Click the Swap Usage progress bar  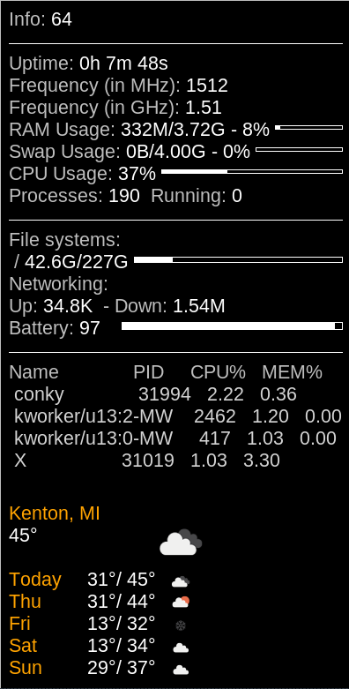coord(299,149)
